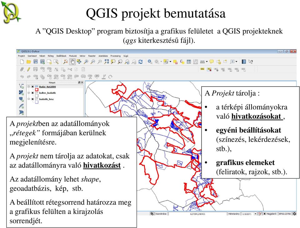Select the Identify features tool
The image size is (300, 228).
(150, 62)
